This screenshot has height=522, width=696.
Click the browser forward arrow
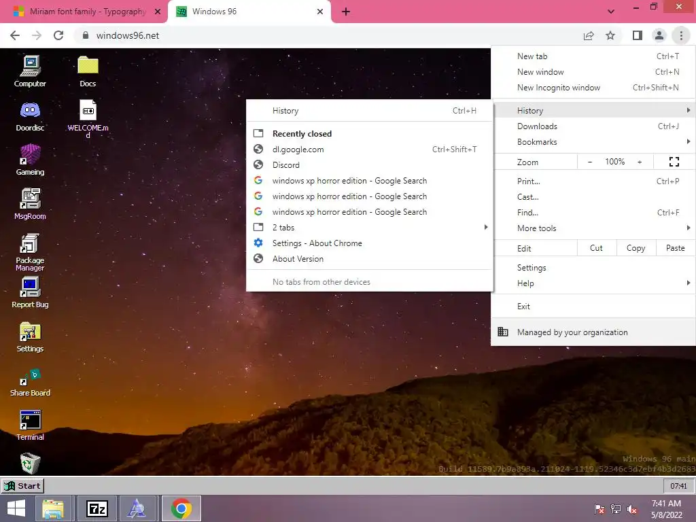pyautogui.click(x=37, y=35)
